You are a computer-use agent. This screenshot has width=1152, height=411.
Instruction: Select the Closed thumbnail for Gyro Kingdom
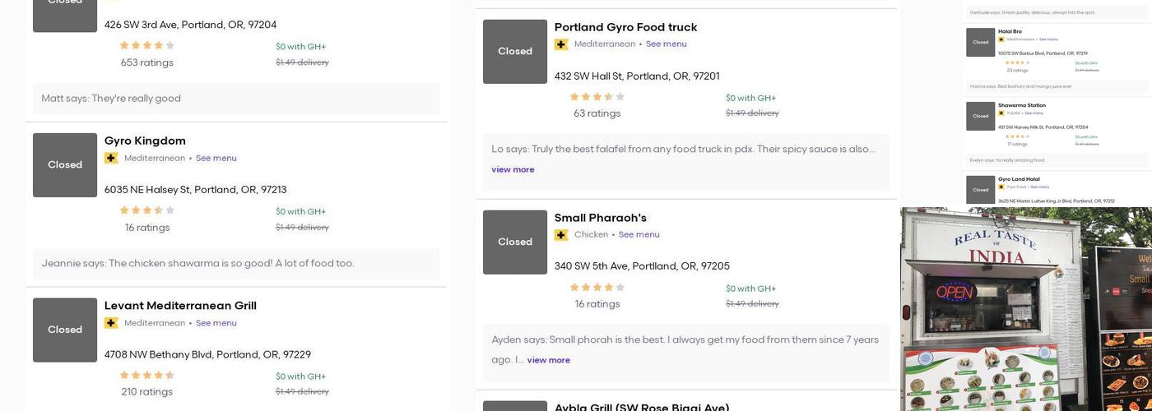65,165
